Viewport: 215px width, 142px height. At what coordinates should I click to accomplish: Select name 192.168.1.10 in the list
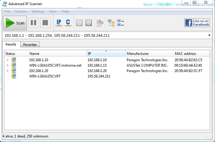tap(39, 60)
